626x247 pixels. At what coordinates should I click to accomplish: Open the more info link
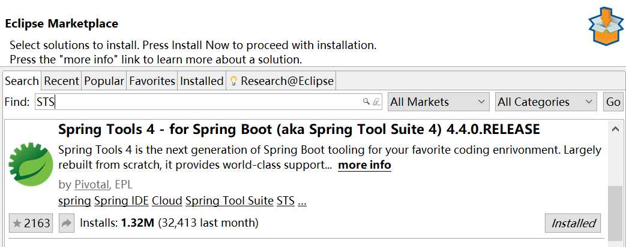(364, 165)
